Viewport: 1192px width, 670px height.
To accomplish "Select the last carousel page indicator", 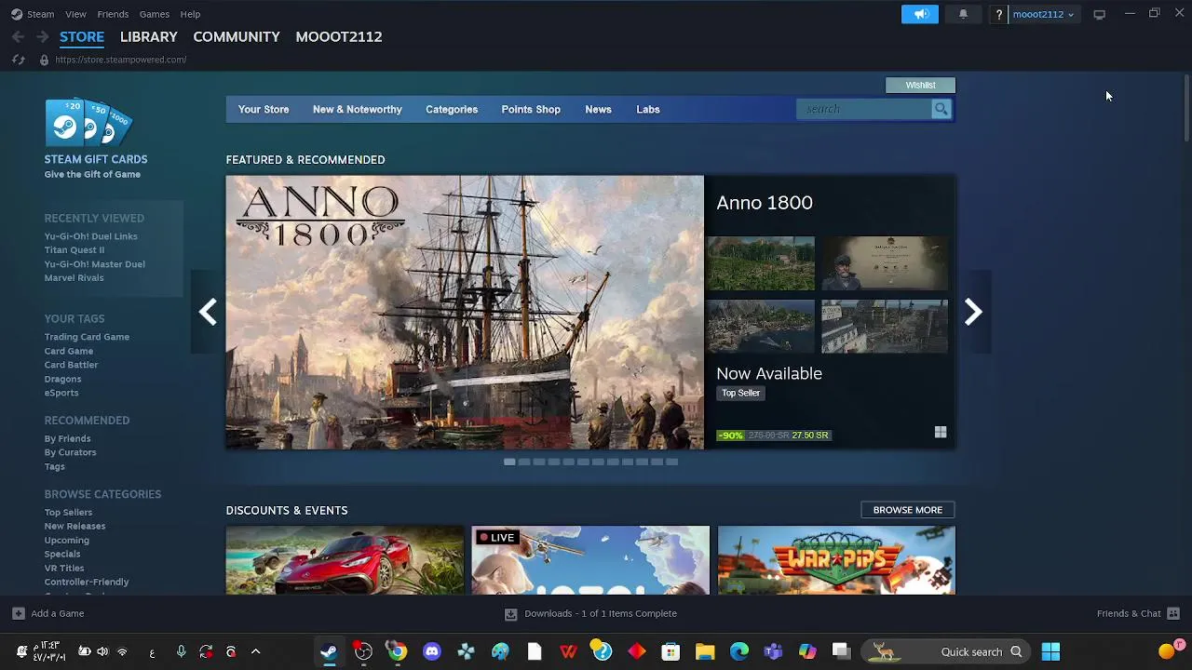I will [x=672, y=462].
